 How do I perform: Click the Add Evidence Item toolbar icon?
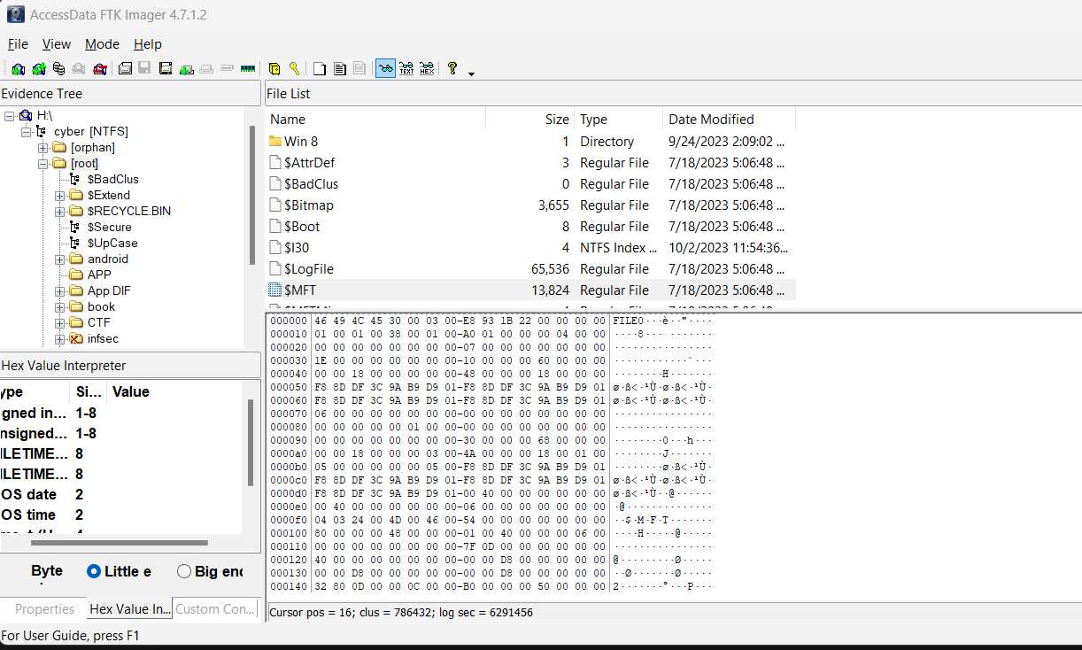18,69
